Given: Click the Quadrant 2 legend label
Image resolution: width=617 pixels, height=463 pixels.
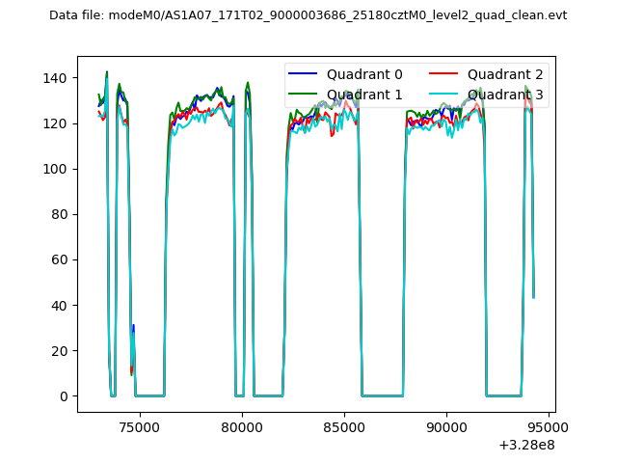Looking at the screenshot, I should coord(505,74).
